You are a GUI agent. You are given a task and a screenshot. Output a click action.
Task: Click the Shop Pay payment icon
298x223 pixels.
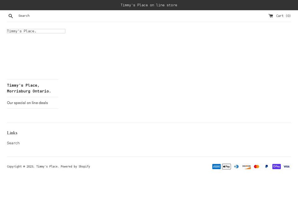tap(276, 167)
